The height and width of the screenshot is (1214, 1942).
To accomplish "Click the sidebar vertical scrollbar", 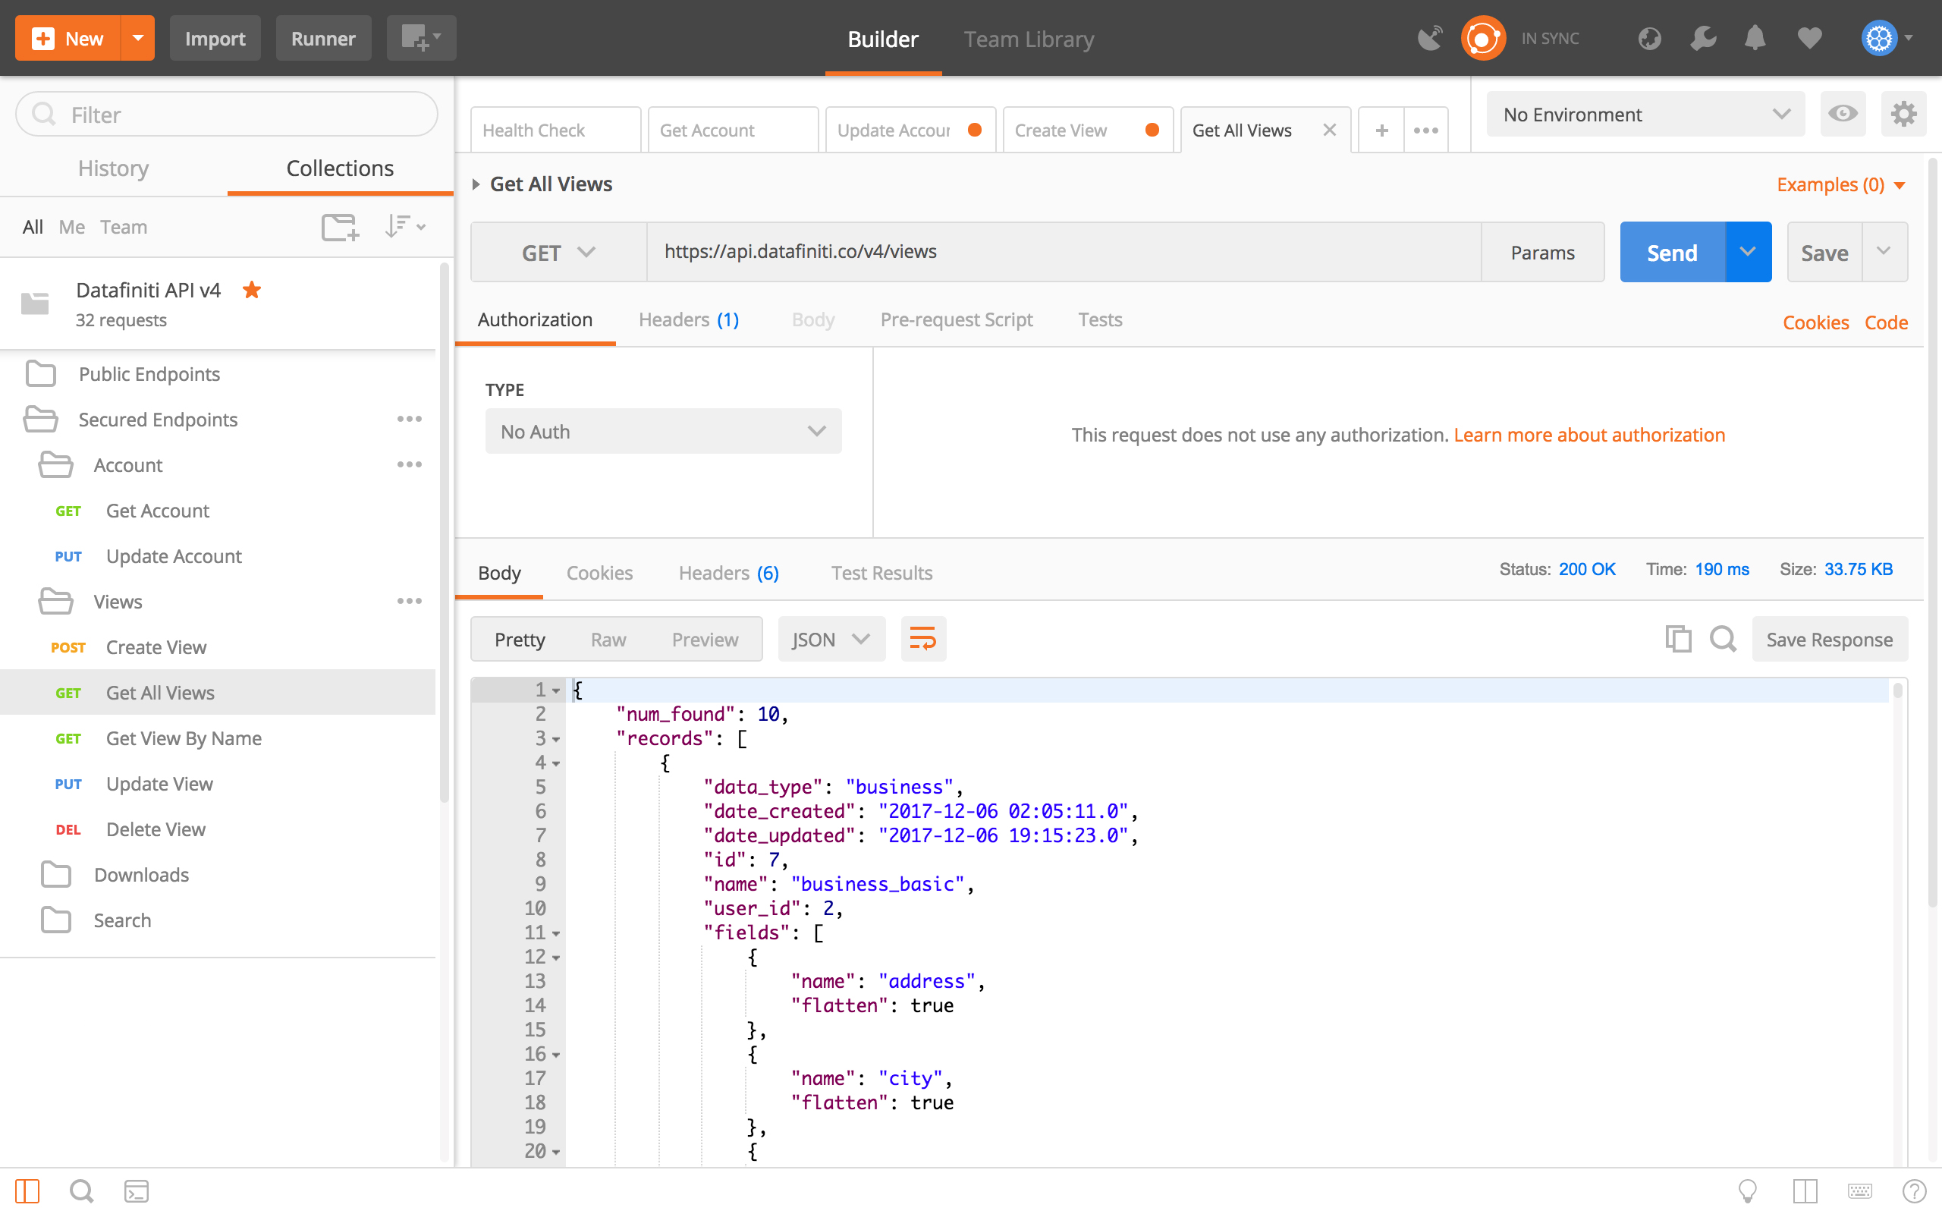I will 445,533.
